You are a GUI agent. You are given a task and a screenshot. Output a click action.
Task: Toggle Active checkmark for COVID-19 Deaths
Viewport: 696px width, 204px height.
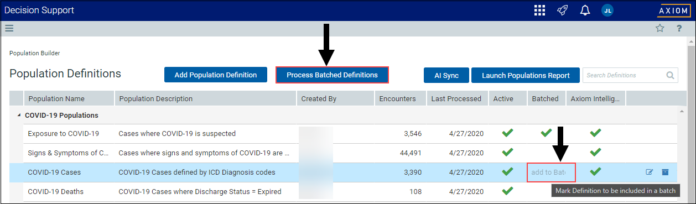pyautogui.click(x=507, y=191)
